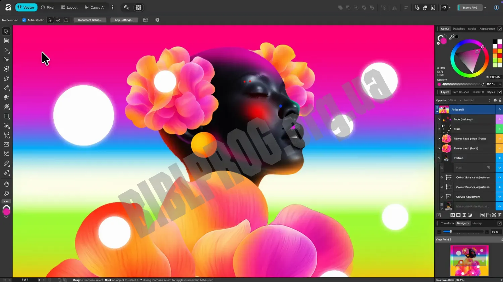503x282 pixels.
Task: Hide the Stars layer
Action: tap(499, 129)
